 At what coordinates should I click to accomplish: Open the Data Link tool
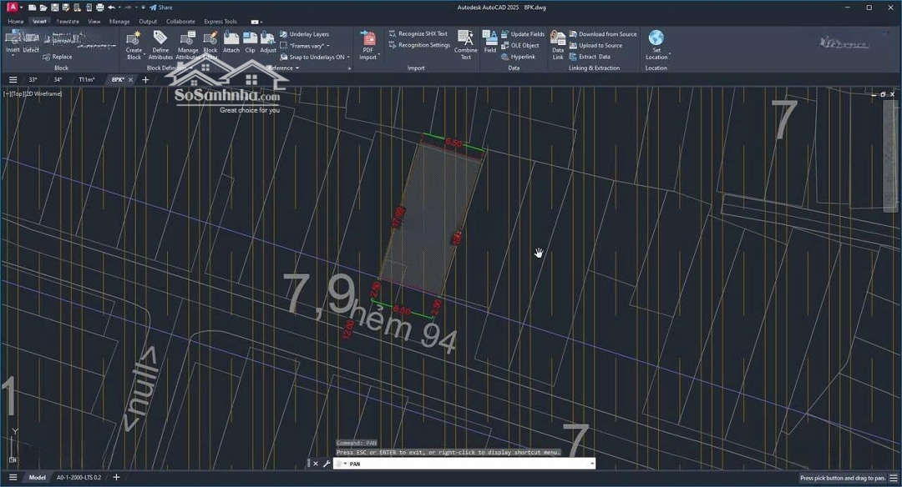click(x=558, y=38)
